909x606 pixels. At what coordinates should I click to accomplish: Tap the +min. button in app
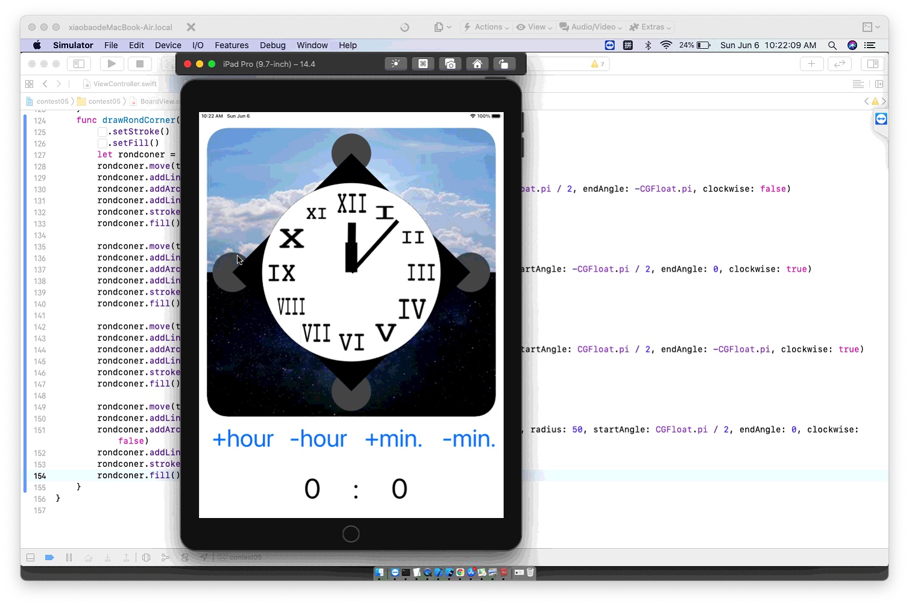click(x=394, y=439)
